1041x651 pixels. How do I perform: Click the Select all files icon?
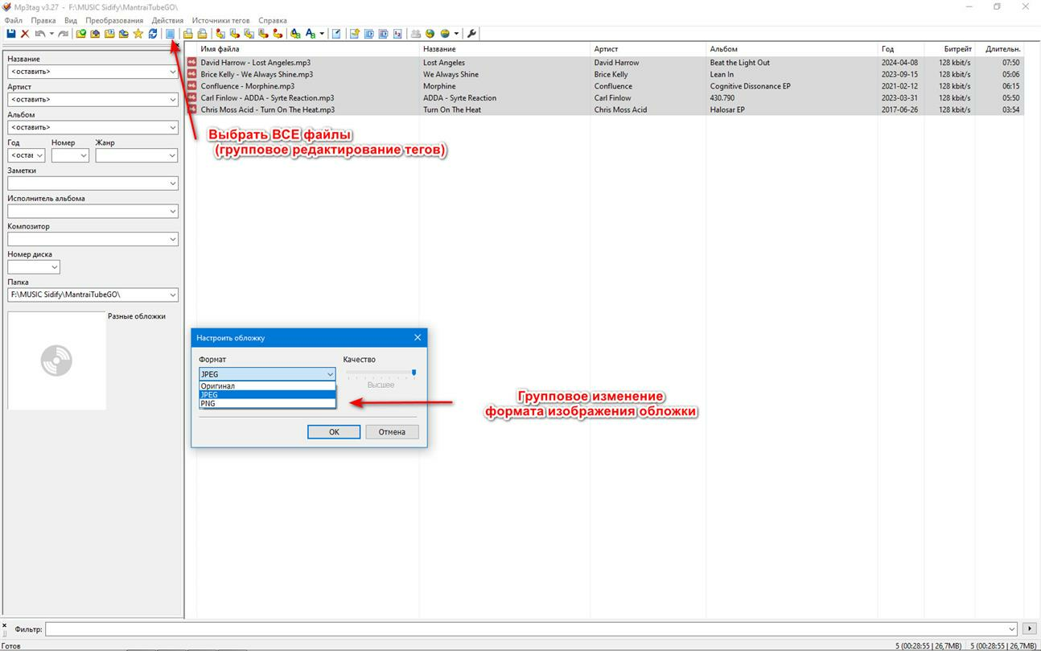pos(170,34)
